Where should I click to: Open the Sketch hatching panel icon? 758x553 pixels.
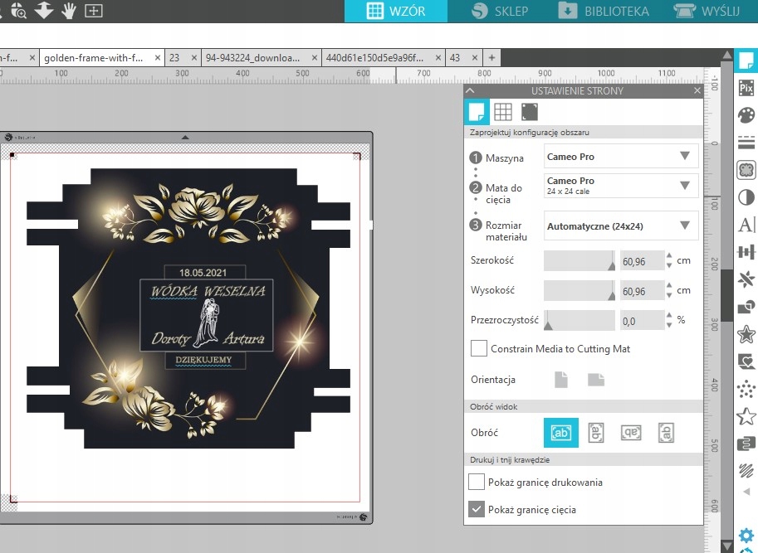click(x=746, y=470)
